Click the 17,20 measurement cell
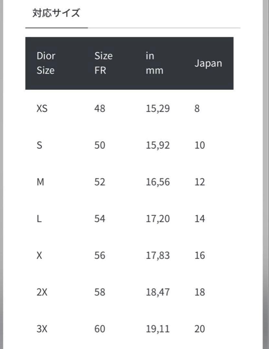This screenshot has height=349, width=269. (x=158, y=219)
